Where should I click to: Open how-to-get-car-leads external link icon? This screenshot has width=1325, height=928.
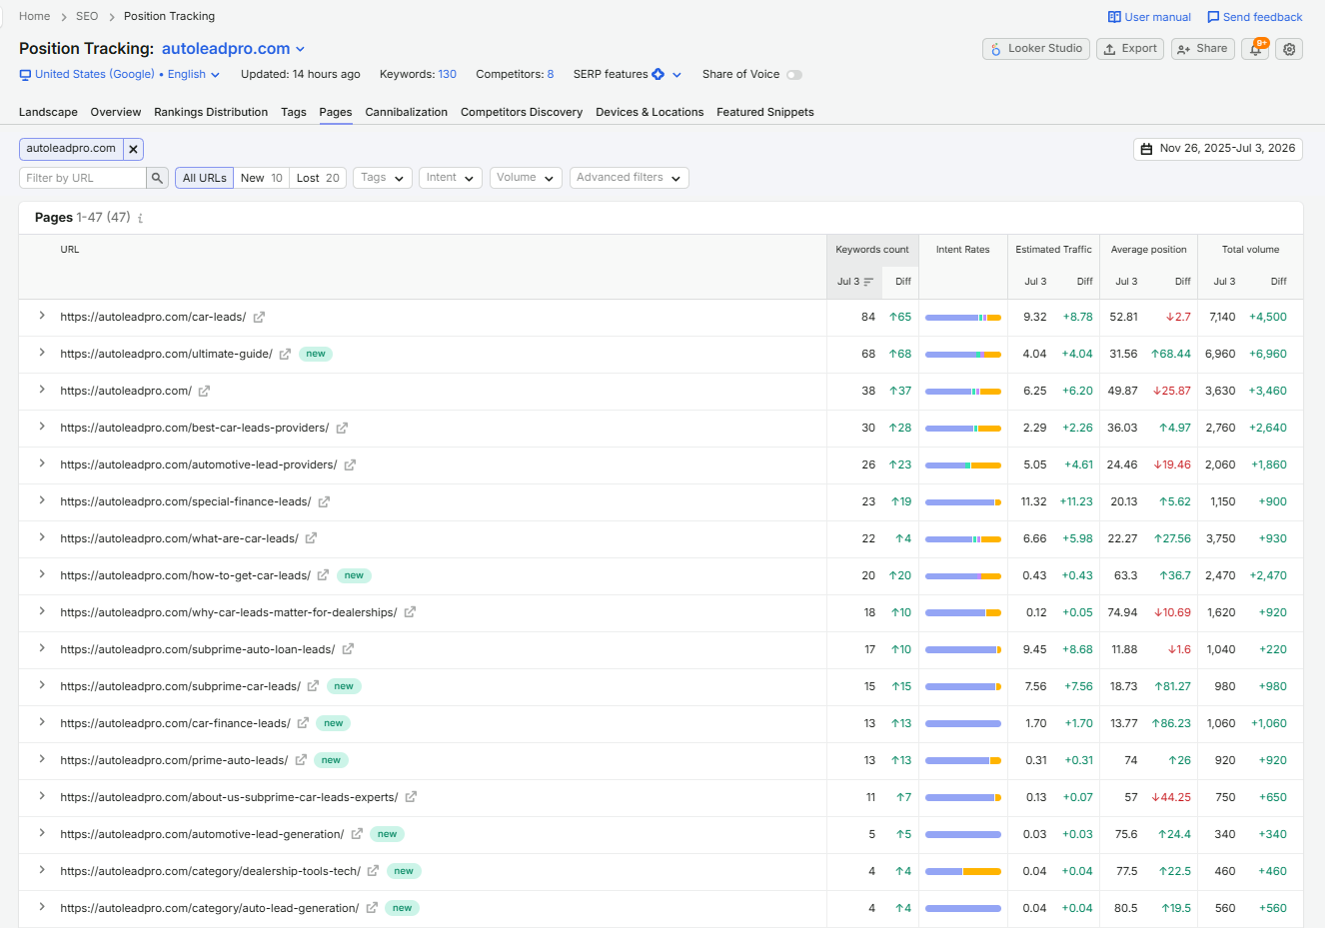tap(323, 575)
